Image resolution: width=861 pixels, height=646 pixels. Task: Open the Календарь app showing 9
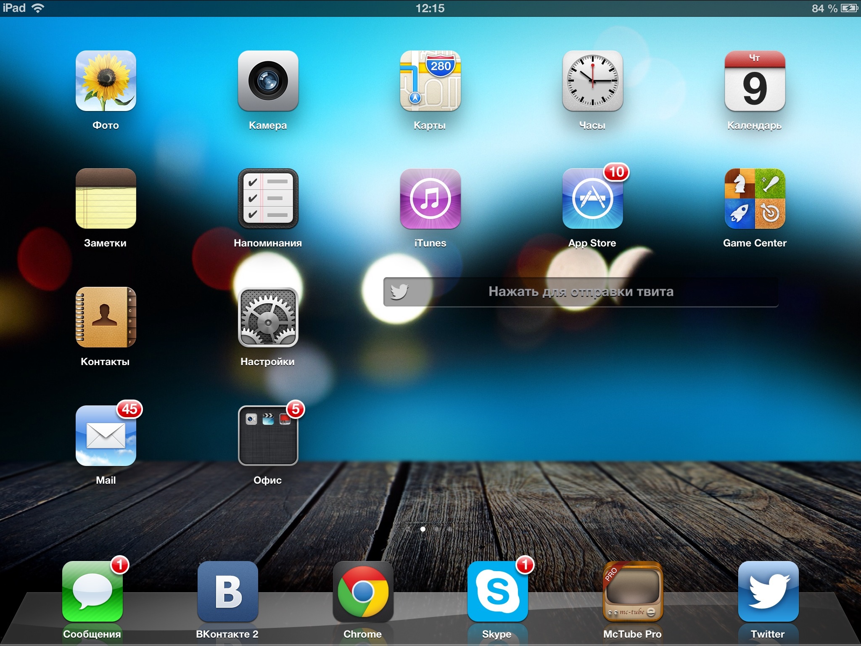[755, 81]
